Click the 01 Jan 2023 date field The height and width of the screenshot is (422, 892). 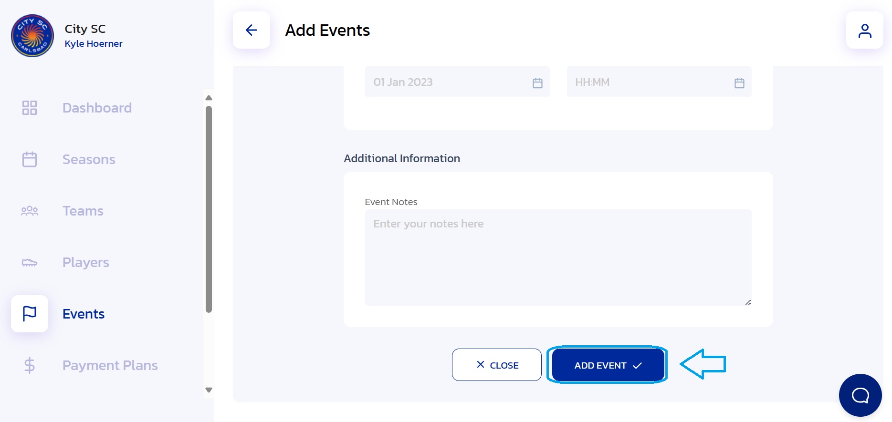click(457, 82)
